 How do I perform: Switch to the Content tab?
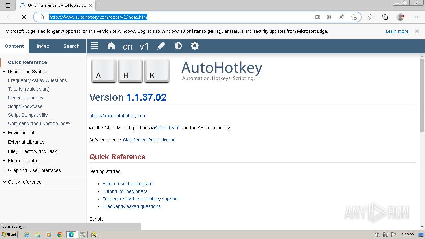coord(14,46)
